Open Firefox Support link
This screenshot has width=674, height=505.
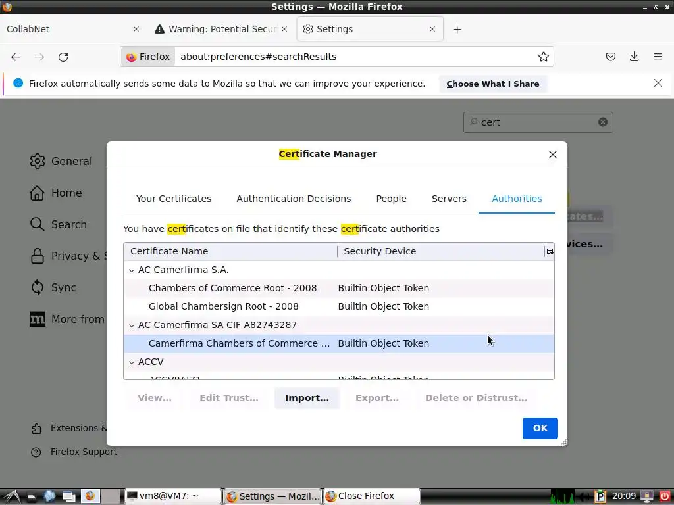point(74,452)
